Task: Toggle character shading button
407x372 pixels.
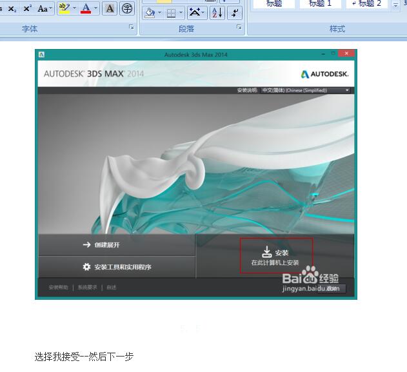Action: tap(110, 9)
